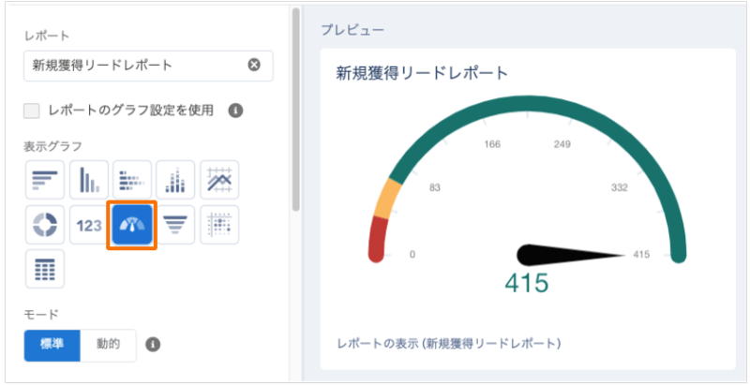Select the table display type

pyautogui.click(x=45, y=269)
